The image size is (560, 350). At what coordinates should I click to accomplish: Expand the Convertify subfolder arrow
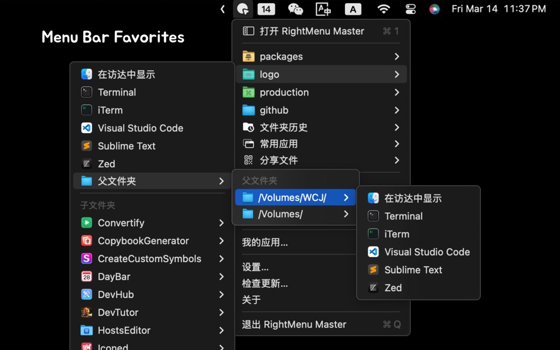click(222, 223)
